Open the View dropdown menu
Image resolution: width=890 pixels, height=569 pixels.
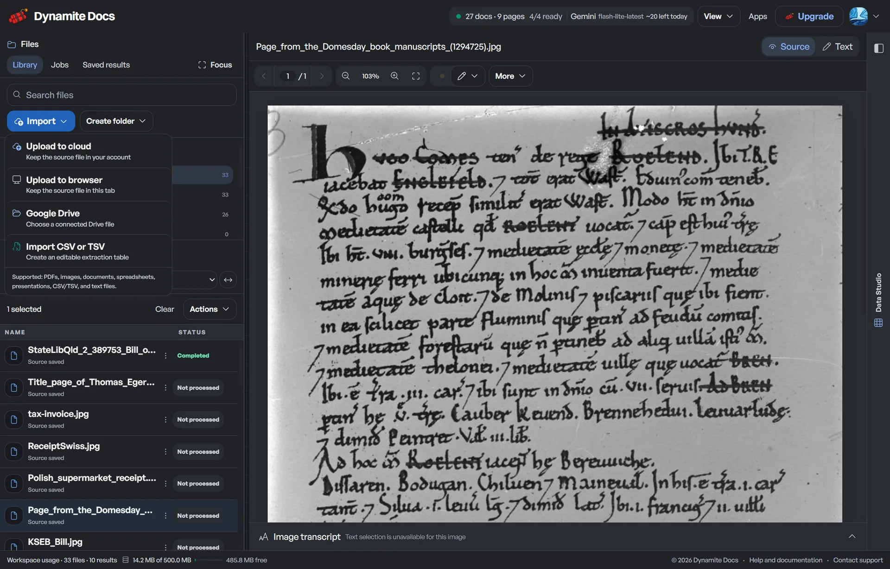tap(718, 16)
